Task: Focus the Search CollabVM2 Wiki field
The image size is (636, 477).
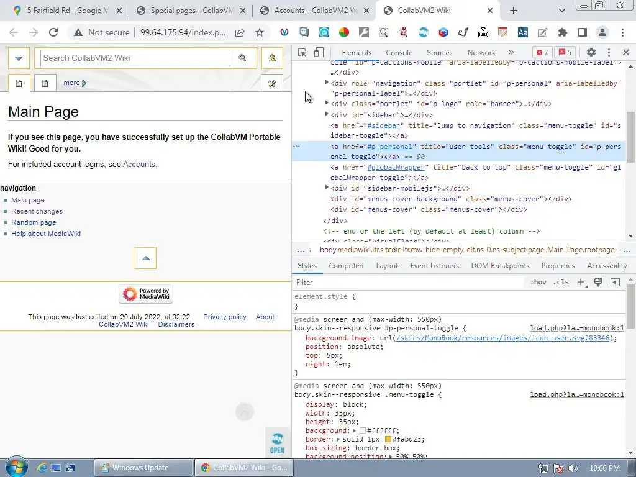Action: point(135,58)
